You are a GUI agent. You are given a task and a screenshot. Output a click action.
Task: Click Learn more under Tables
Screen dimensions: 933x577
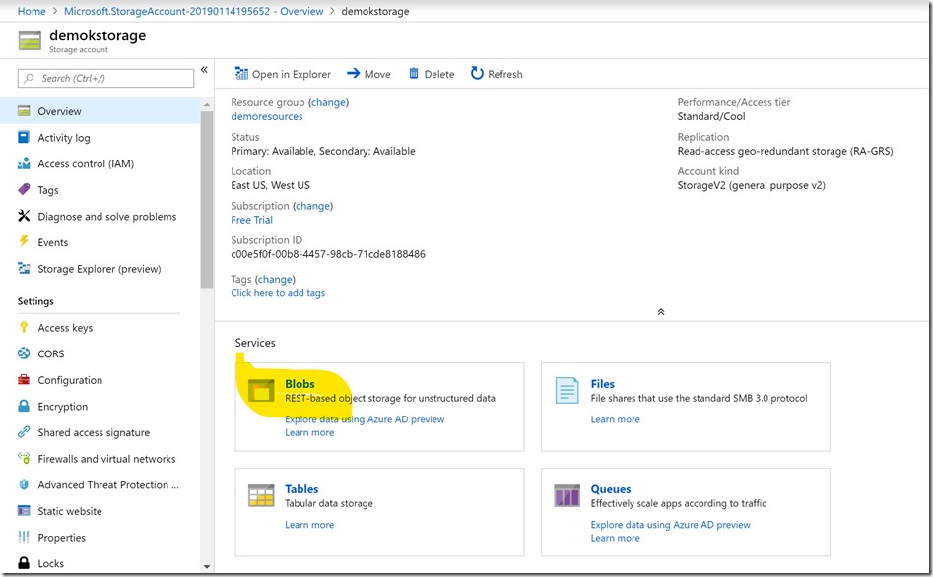click(x=309, y=524)
